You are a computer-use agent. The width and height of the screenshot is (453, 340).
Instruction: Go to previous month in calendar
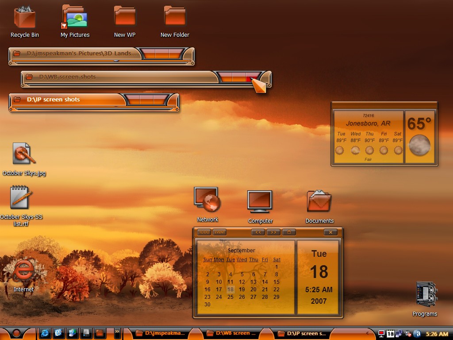(x=258, y=232)
